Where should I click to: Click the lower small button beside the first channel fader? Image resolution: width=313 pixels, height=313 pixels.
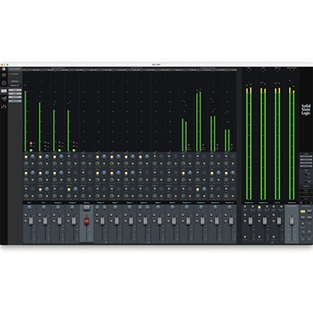click(x=26, y=221)
